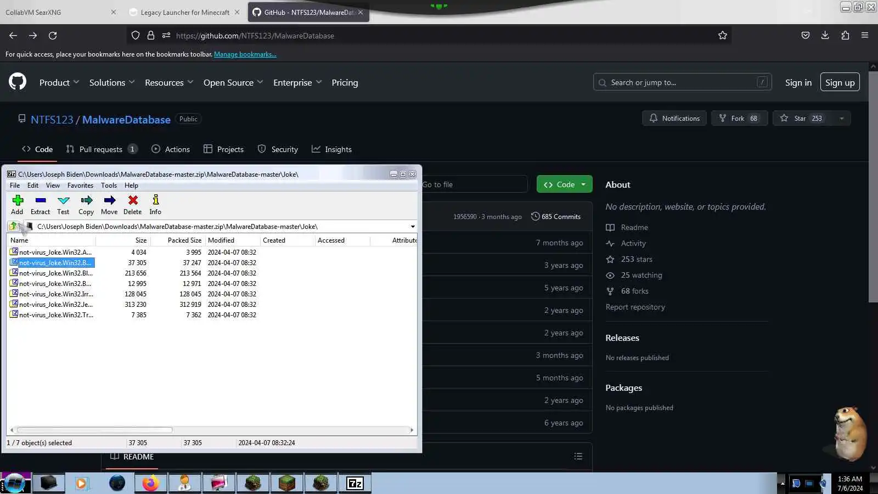Open the Favorites menu in 7-Zip
The image size is (878, 494).
tap(80, 186)
